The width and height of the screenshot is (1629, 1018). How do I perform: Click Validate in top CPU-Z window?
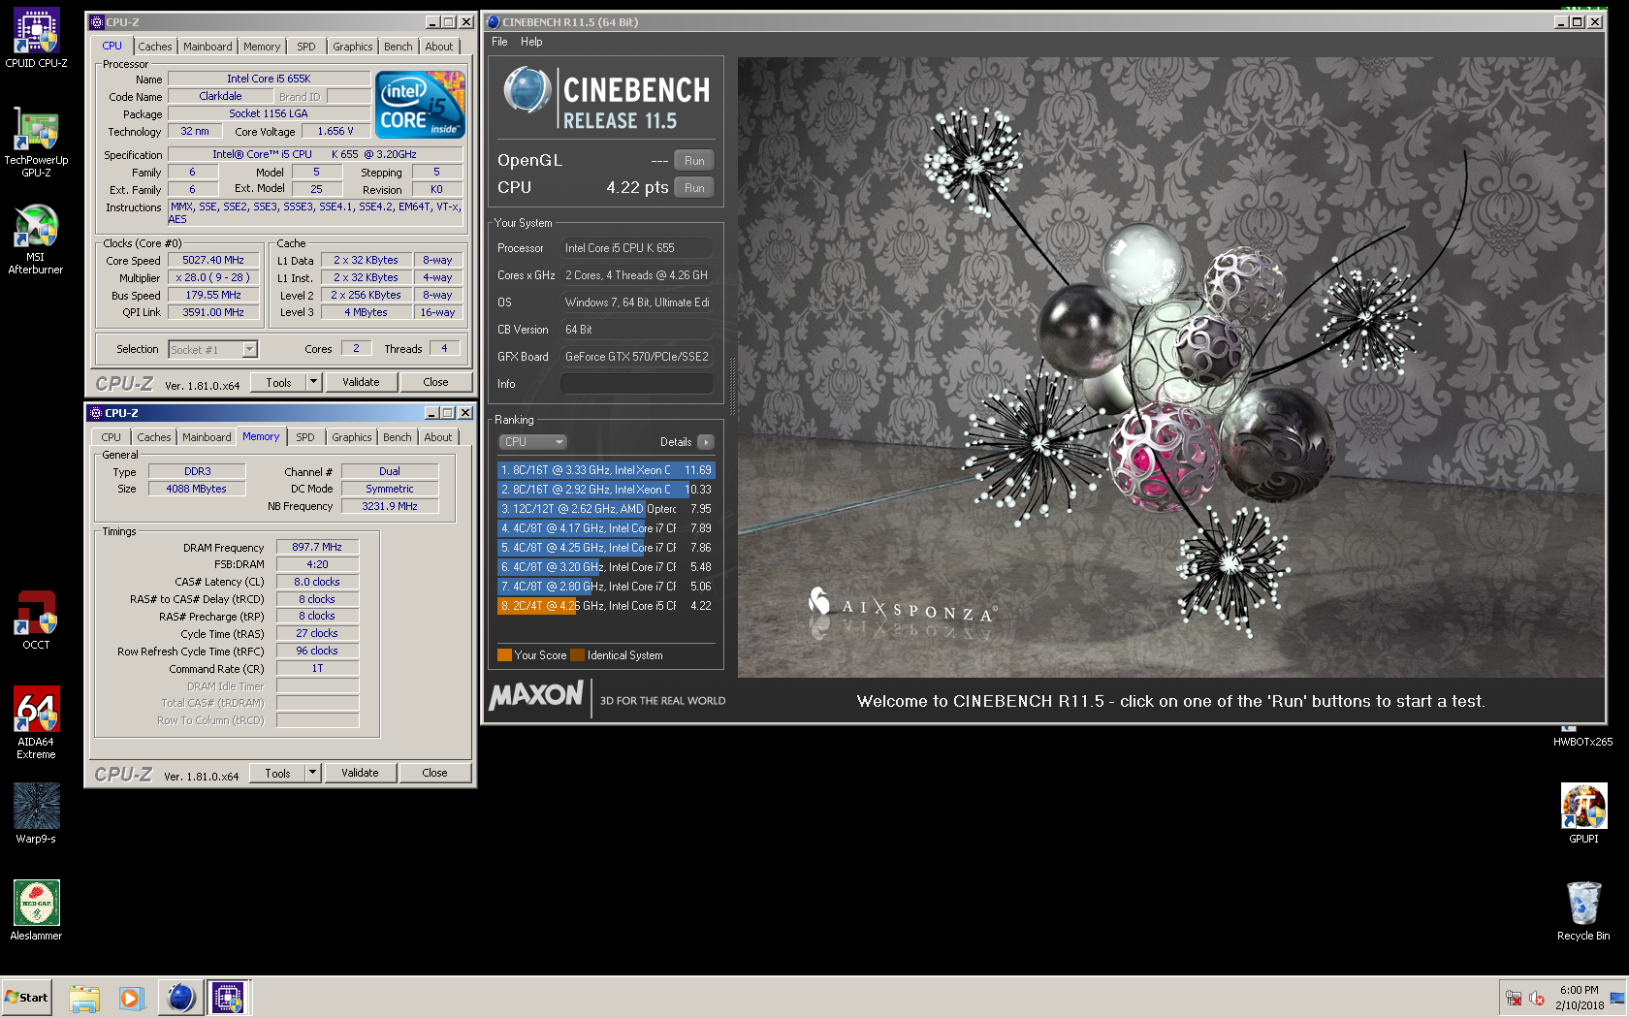(x=361, y=382)
